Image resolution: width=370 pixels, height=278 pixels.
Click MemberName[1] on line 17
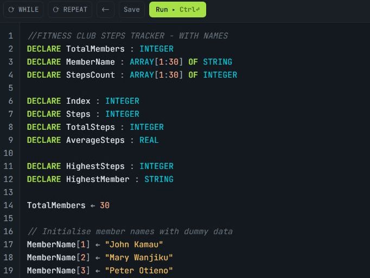point(59,244)
